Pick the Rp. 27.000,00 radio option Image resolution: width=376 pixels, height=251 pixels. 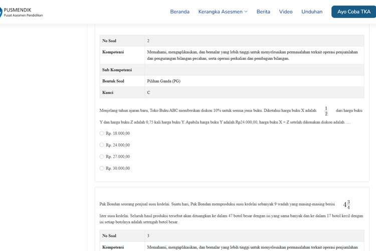point(102,157)
